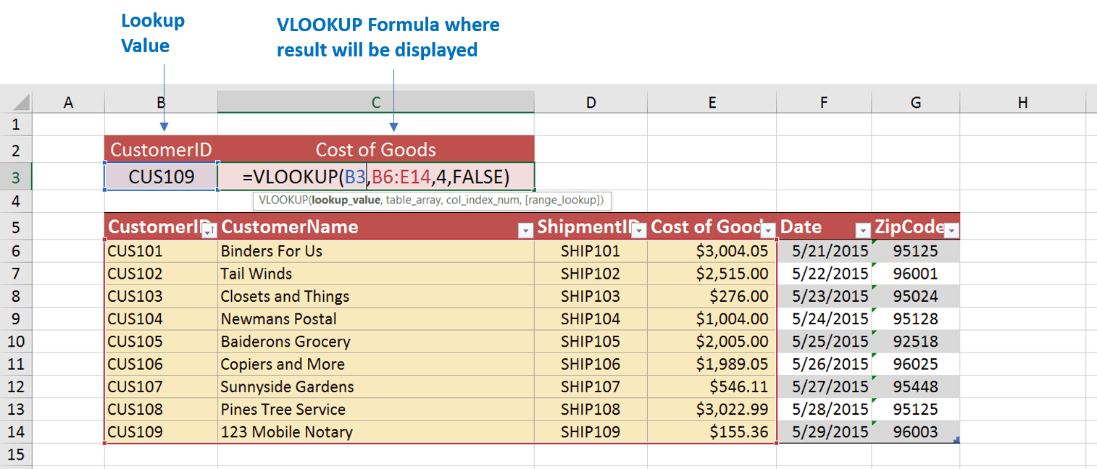Open the CustomerID column filter dropdown
The height and width of the screenshot is (469, 1097).
210,229
